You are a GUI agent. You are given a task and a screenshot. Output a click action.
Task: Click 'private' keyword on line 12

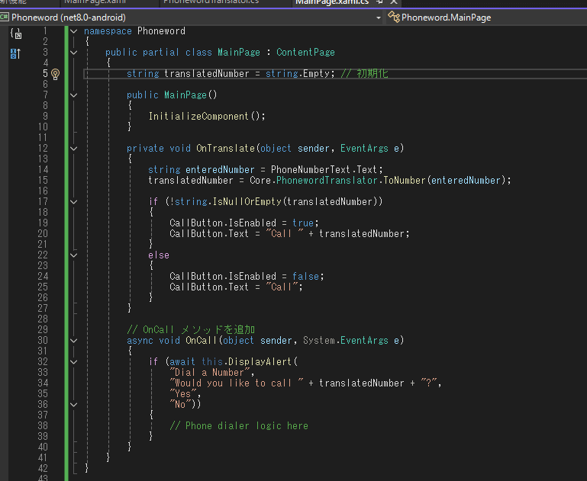click(x=145, y=149)
